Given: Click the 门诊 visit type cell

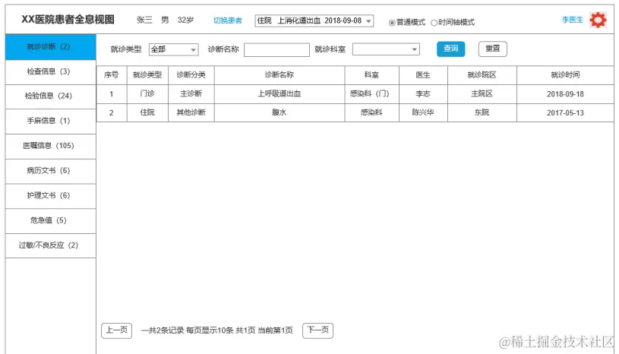Looking at the screenshot, I should (x=147, y=94).
